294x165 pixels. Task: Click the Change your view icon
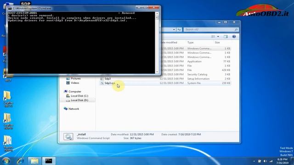[x=213, y=37]
